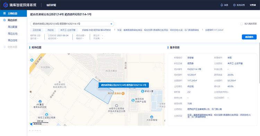Click the 20.0% building density value

(231, 75)
